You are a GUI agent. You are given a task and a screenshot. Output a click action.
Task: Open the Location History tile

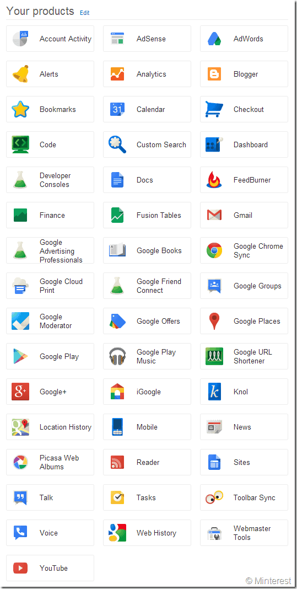click(x=50, y=427)
